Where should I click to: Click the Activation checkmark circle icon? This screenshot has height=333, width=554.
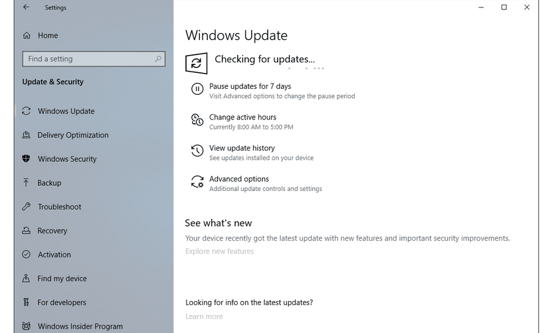[26, 254]
